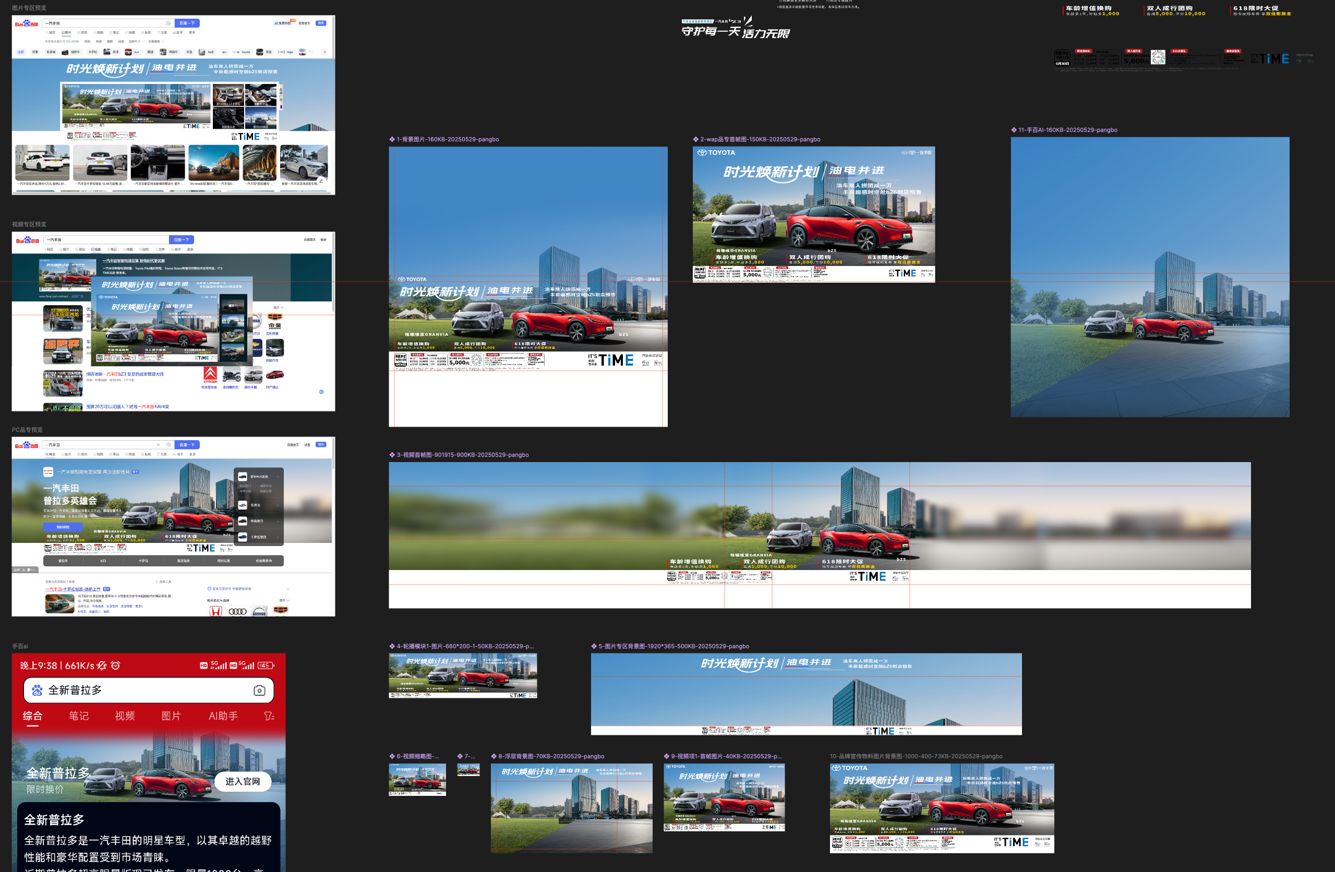This screenshot has height=872, width=1335.
Task: Select 视频 tab in 手百ai mockup
Action: 125,716
